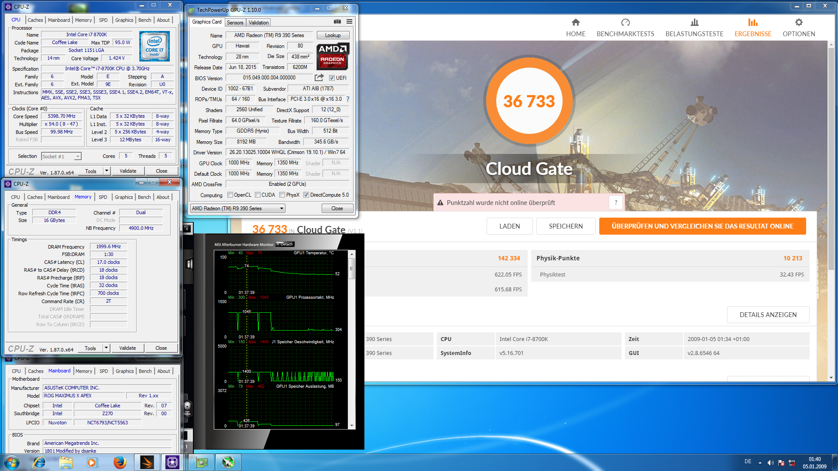Launch Internet Explorer from the taskbar
The image size is (838, 471).
[39, 462]
